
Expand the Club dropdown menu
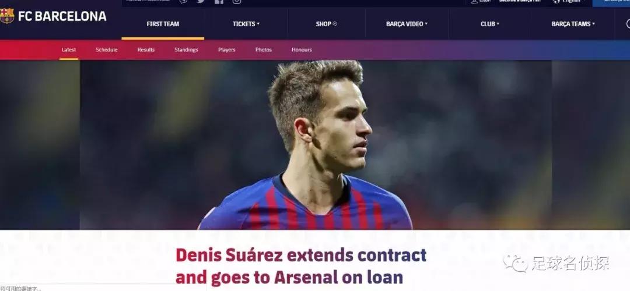coord(490,24)
